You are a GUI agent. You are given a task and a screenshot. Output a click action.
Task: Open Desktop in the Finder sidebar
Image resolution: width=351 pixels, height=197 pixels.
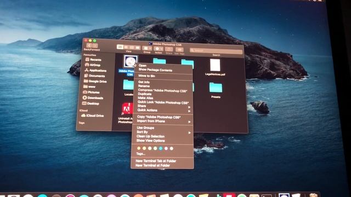tap(90, 103)
